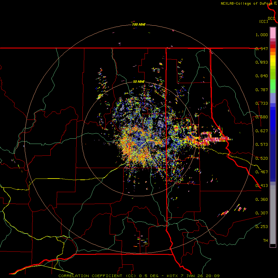Select the 1.000 scale value label
Image resolution: width=278 pixels, height=278 pixels.
[262, 35]
